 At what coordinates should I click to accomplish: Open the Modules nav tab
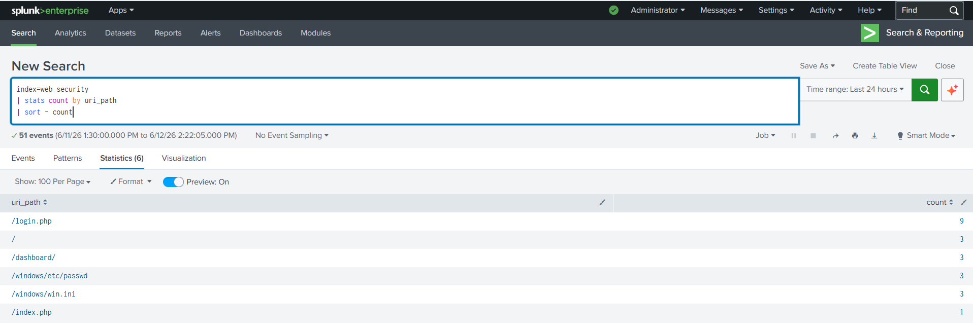[x=315, y=33]
